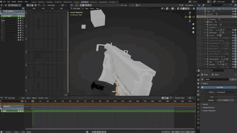Open the Dope Sheet mode dropdown
Screen dimensions: 237x133
click(x=12, y=98)
